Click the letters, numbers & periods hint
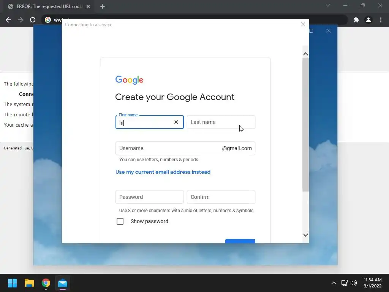This screenshot has width=389, height=292. [158, 160]
